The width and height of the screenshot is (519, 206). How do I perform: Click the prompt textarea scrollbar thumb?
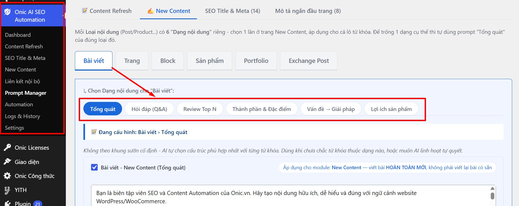pos(492,196)
